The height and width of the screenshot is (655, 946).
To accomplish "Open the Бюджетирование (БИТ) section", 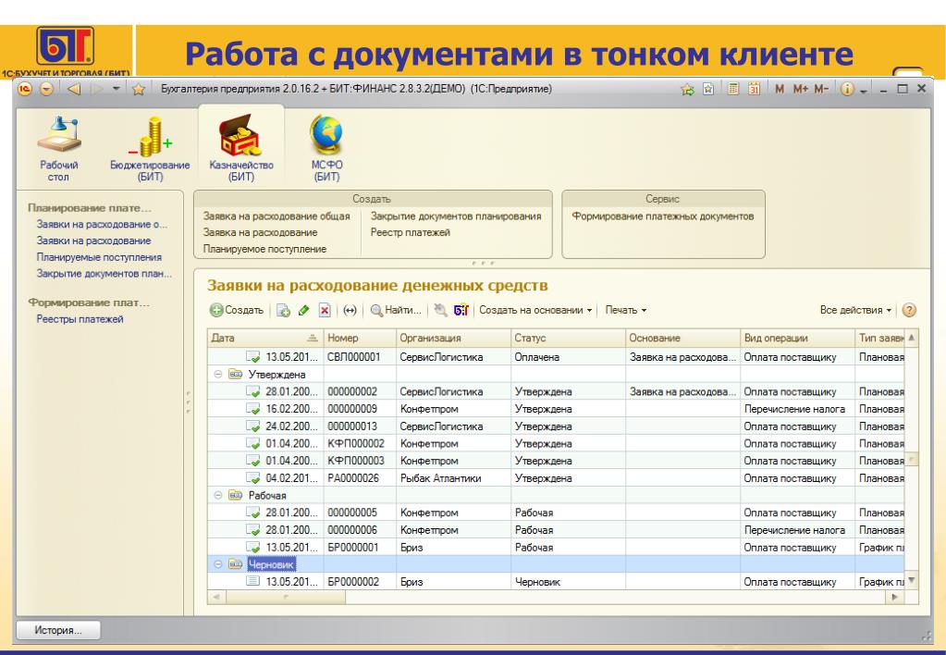I will coord(150,149).
